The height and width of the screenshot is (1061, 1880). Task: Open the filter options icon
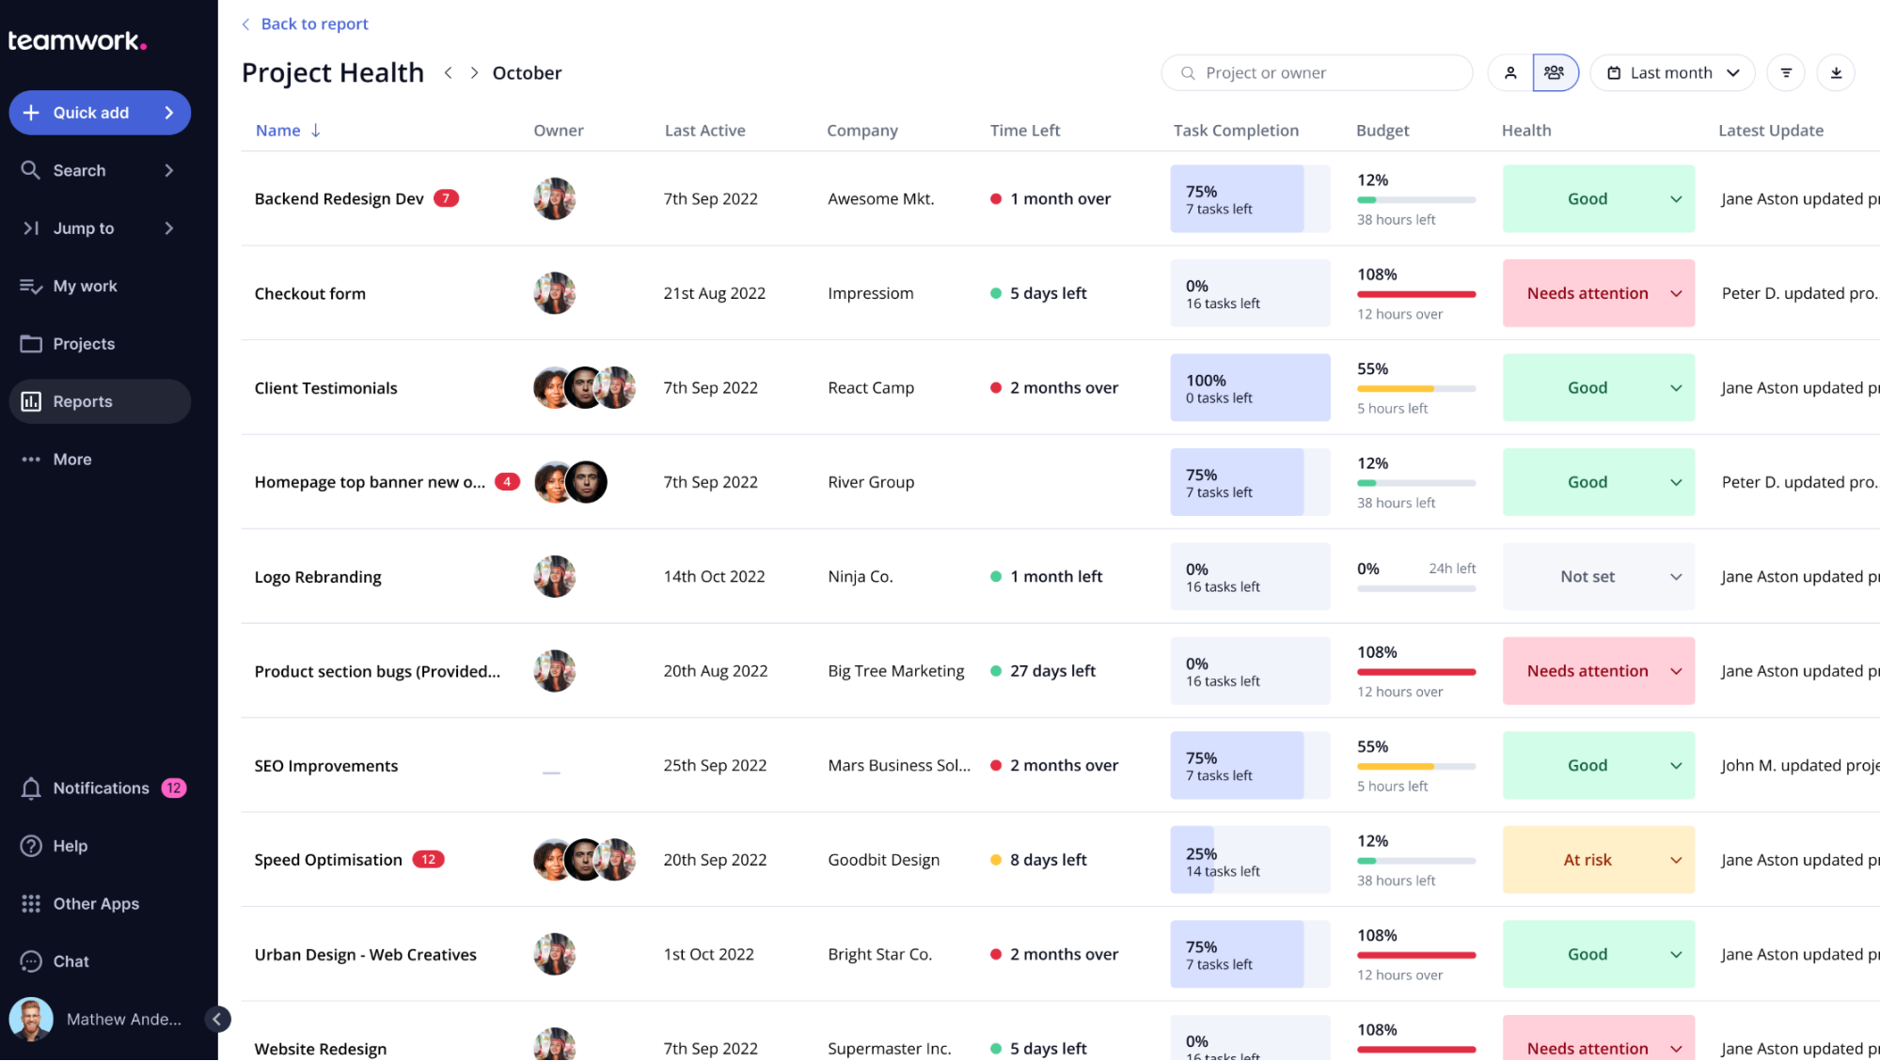point(1785,72)
